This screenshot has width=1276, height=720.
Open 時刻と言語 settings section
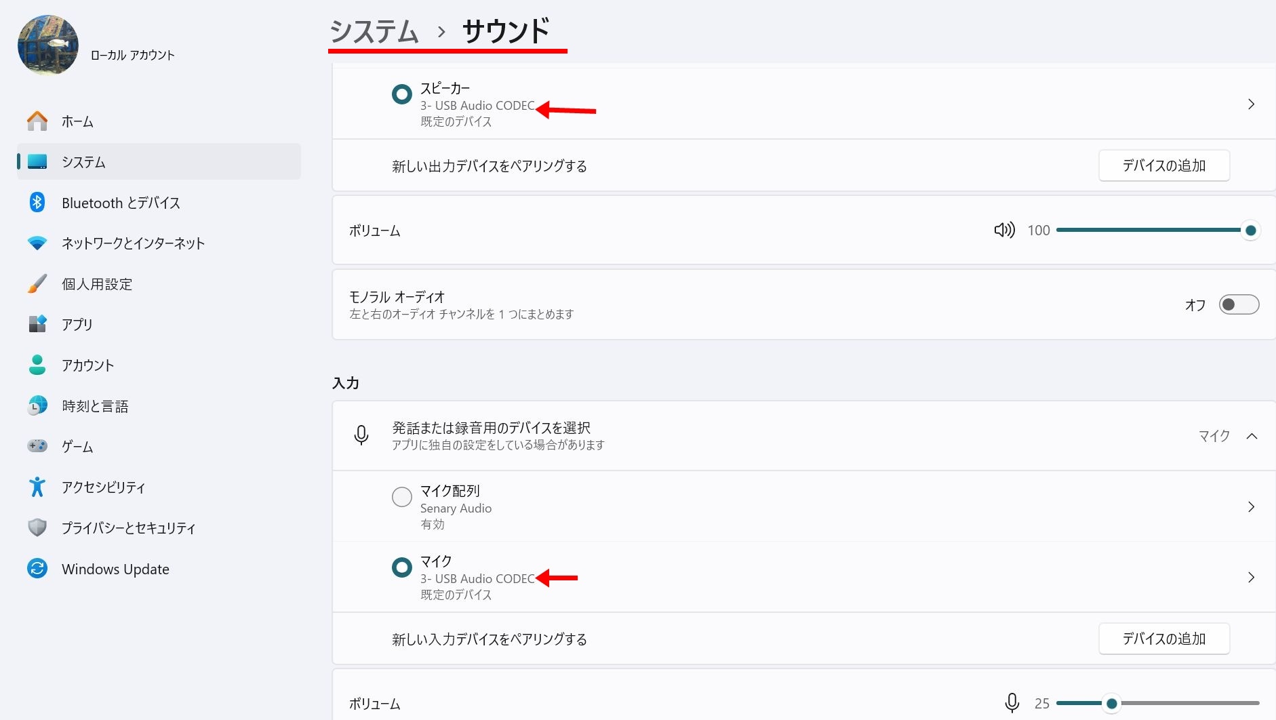[x=95, y=406]
